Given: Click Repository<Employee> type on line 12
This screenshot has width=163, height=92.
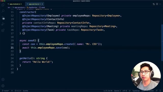Looking at the screenshot, I should 106,16.
